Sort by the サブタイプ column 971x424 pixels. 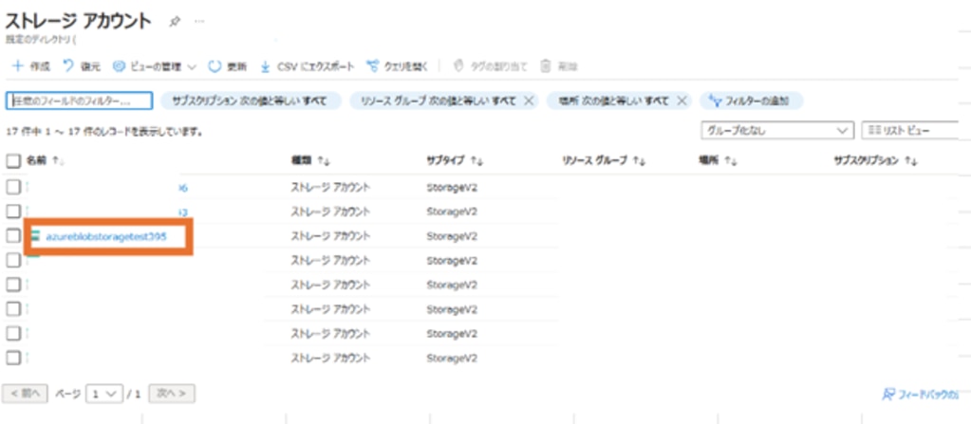coord(455,161)
